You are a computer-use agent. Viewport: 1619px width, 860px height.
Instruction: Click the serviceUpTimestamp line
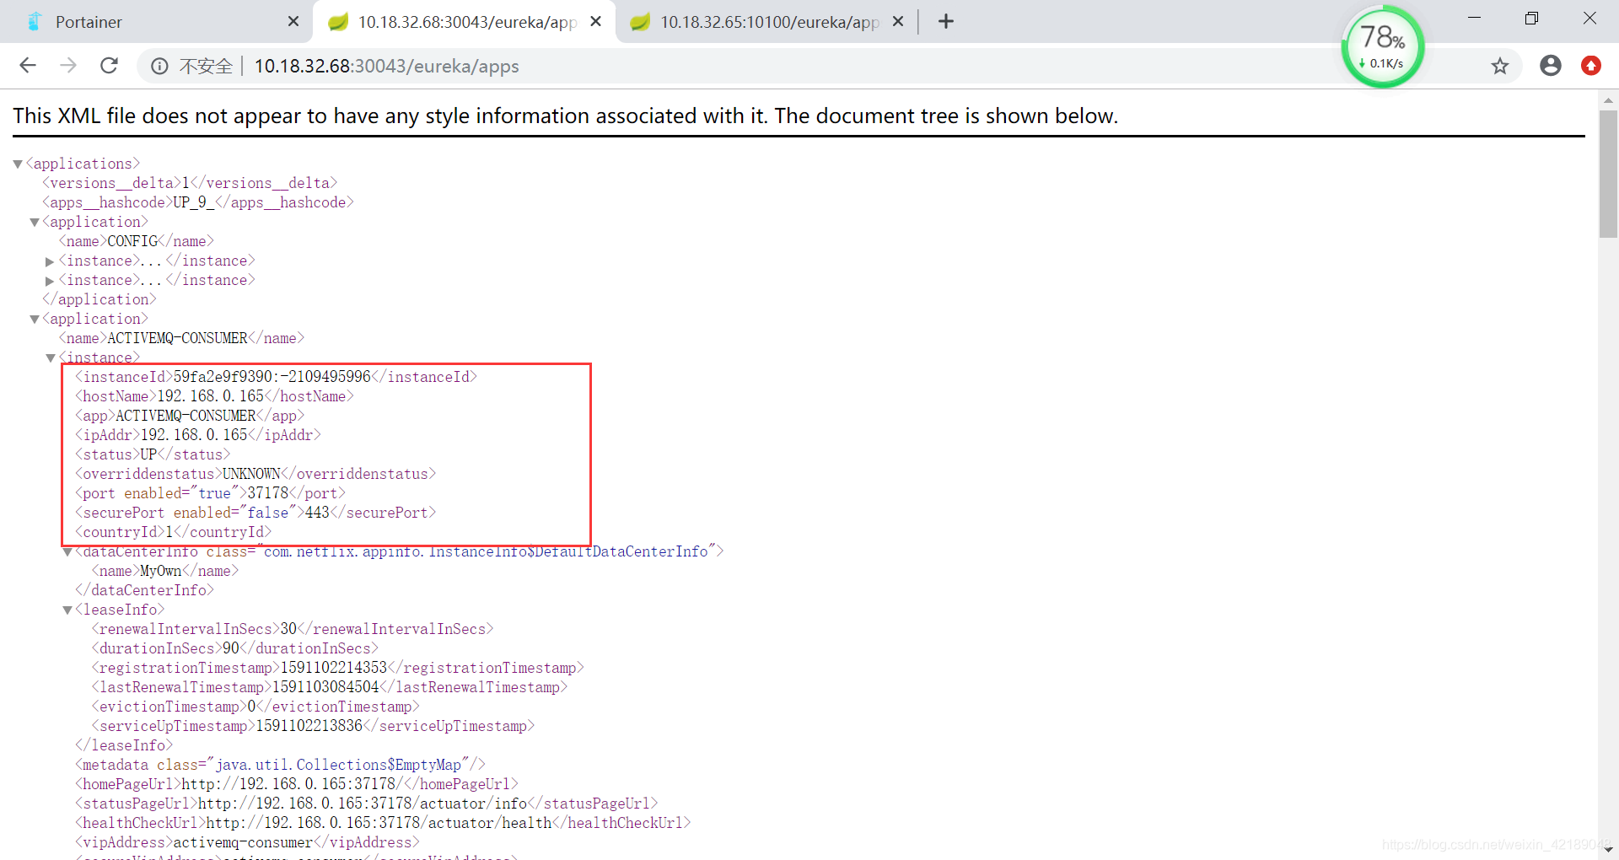tap(313, 726)
